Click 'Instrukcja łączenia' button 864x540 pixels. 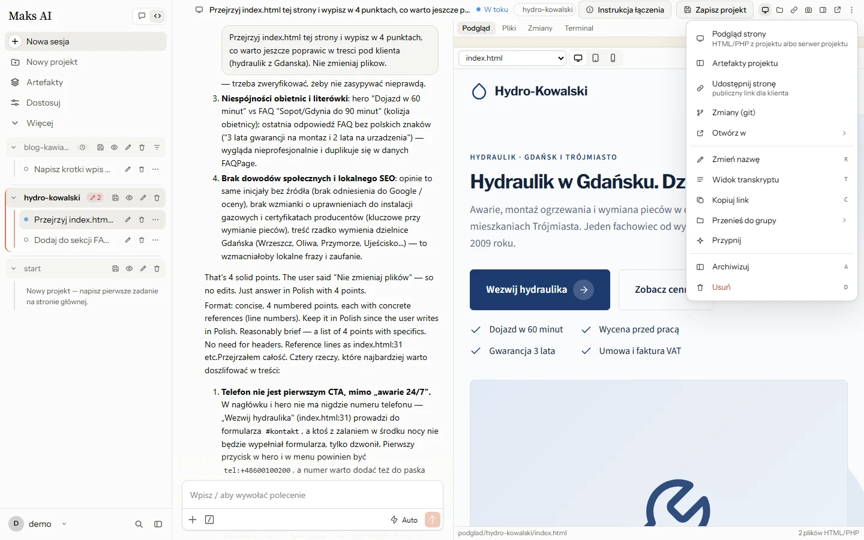[625, 10]
